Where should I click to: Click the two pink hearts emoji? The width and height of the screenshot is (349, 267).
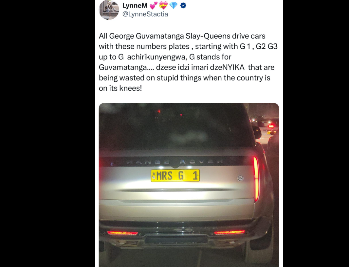point(154,5)
